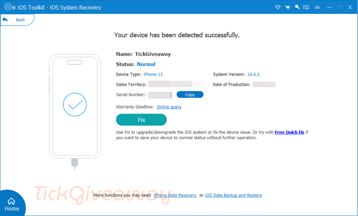
Task: Open the Online query warranty link
Action: 169,107
